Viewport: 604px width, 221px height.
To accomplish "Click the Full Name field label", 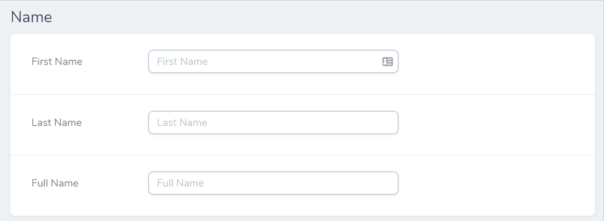I will point(55,183).
